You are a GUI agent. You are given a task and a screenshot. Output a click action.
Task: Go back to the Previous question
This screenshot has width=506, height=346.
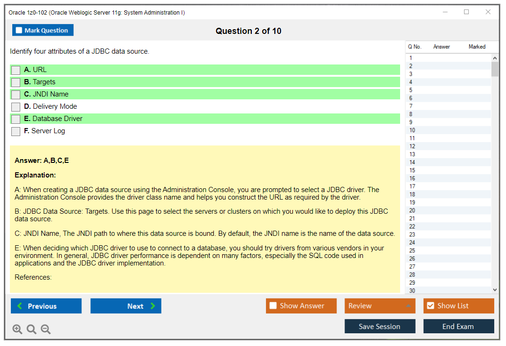click(x=46, y=306)
